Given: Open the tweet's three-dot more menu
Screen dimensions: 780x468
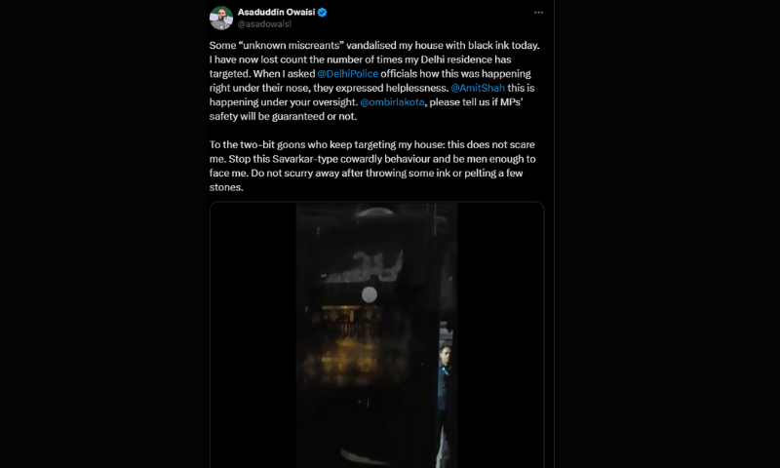Looking at the screenshot, I should pyautogui.click(x=538, y=13).
